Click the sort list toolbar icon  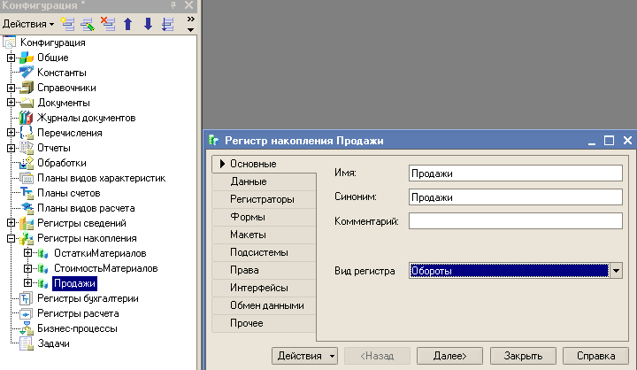(168, 24)
